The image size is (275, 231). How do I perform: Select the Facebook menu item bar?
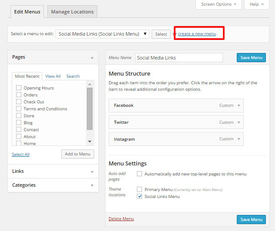[176, 106]
